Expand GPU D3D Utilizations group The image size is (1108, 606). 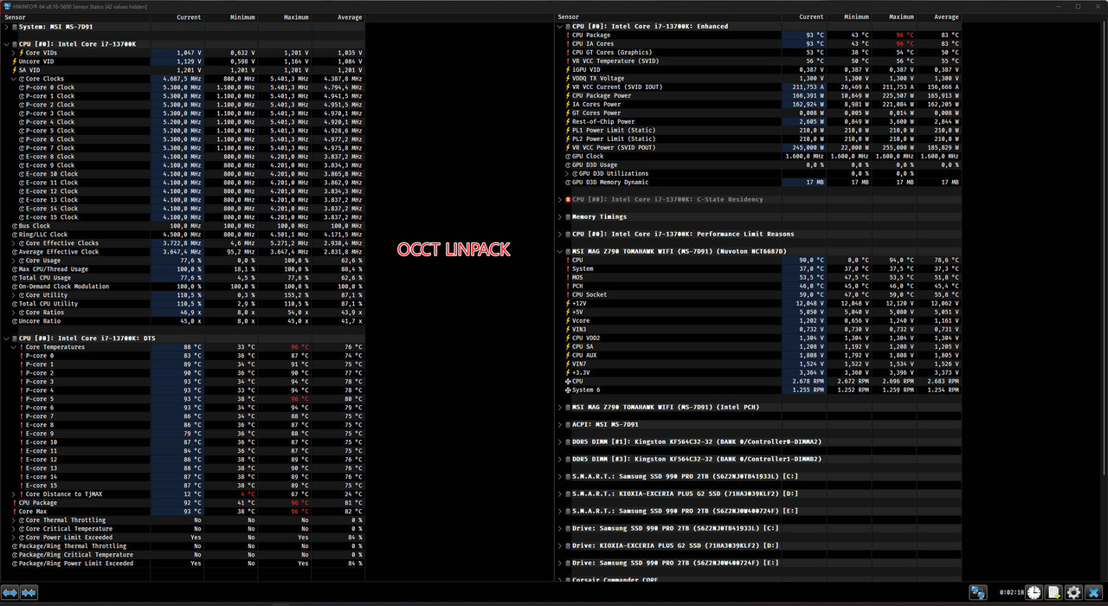(x=568, y=174)
